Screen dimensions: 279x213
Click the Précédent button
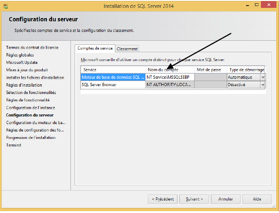163,199
